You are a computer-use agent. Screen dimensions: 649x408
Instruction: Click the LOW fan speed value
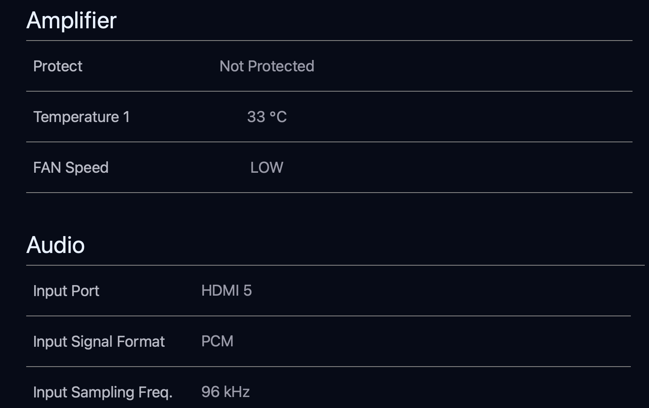[267, 168]
